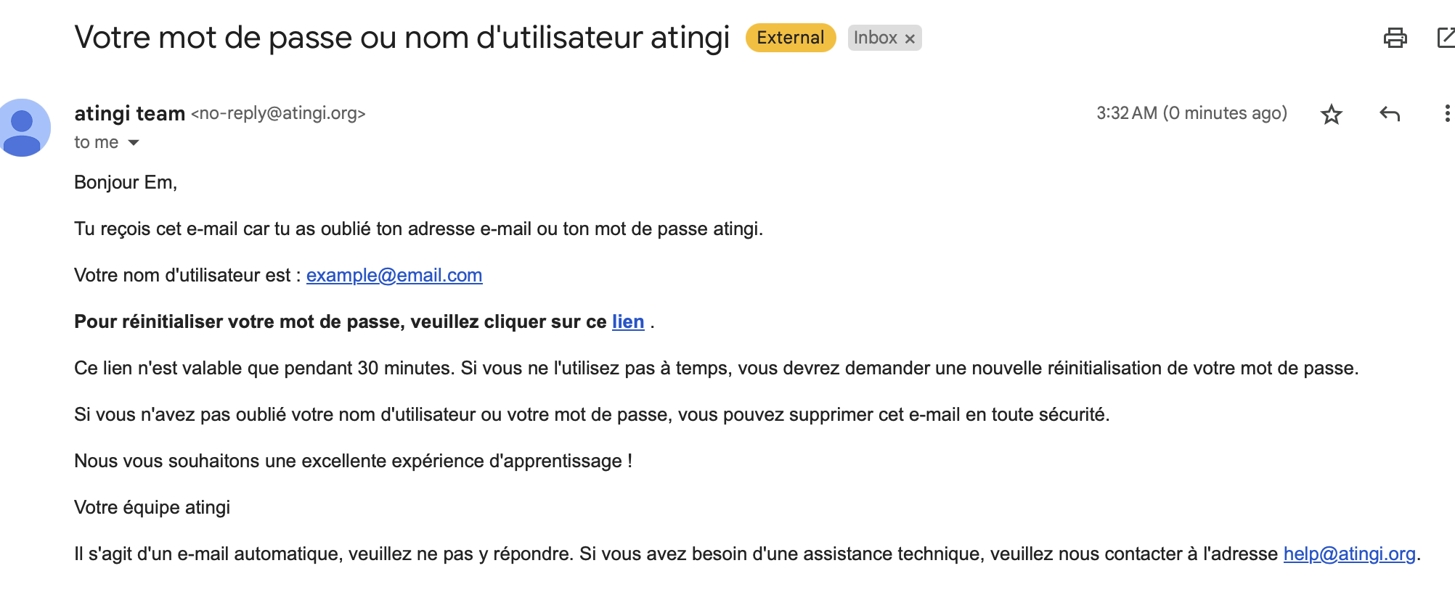1455x608 pixels.
Task: Remove the Inbox label with the x
Action: 910,38
